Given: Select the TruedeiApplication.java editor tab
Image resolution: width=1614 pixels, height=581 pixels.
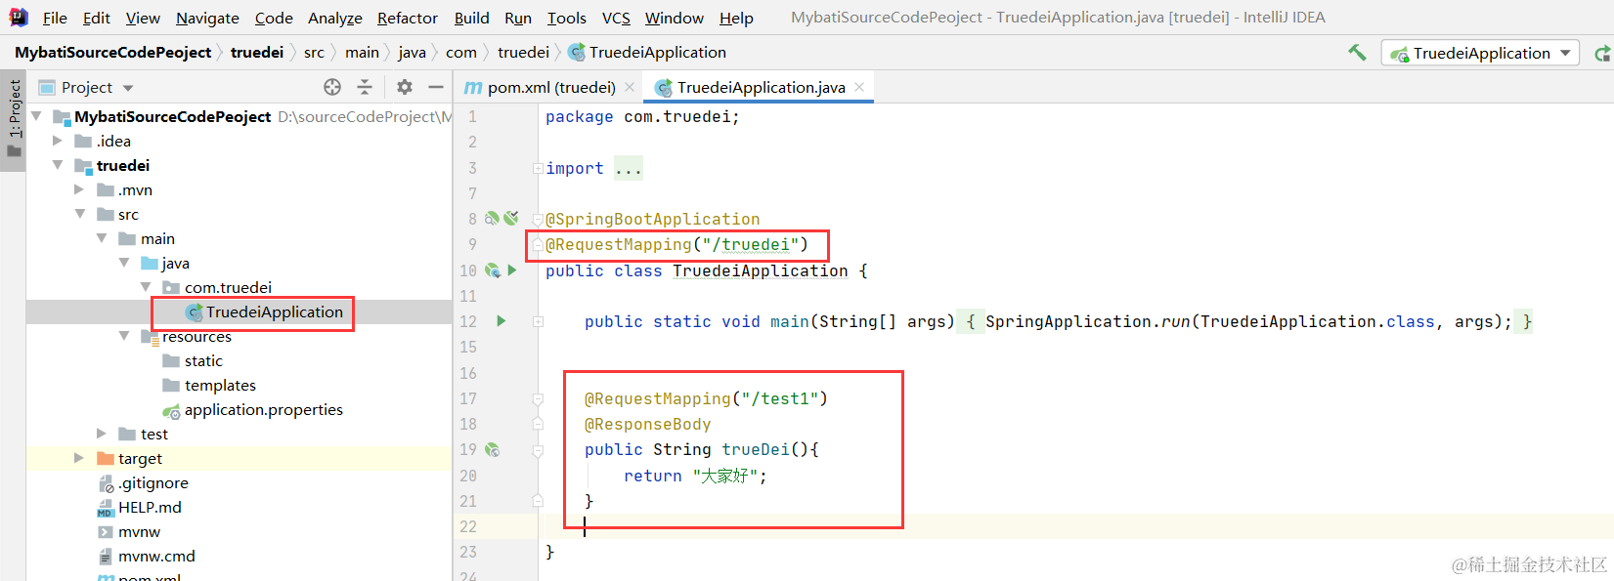Looking at the screenshot, I should tap(761, 87).
